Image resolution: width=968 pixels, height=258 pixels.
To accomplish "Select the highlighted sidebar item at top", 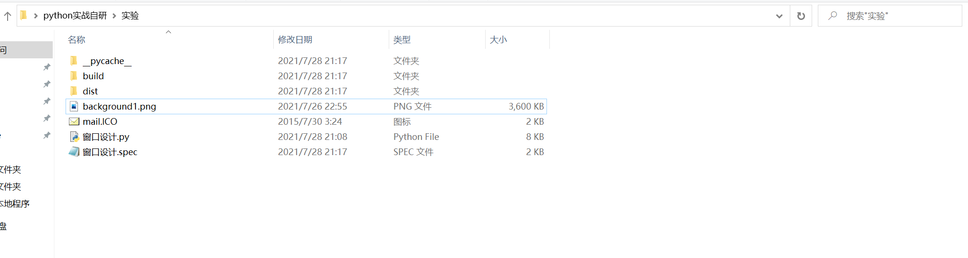I will tap(26, 50).
